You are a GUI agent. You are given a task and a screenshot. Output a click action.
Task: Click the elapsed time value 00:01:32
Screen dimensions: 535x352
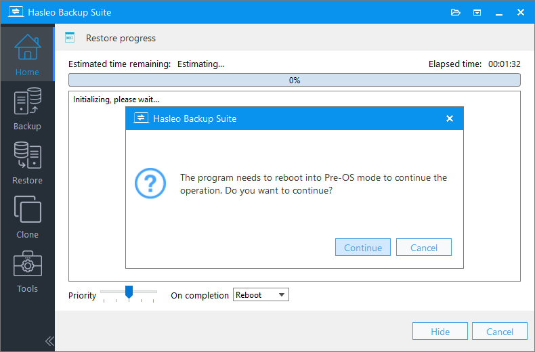point(505,64)
